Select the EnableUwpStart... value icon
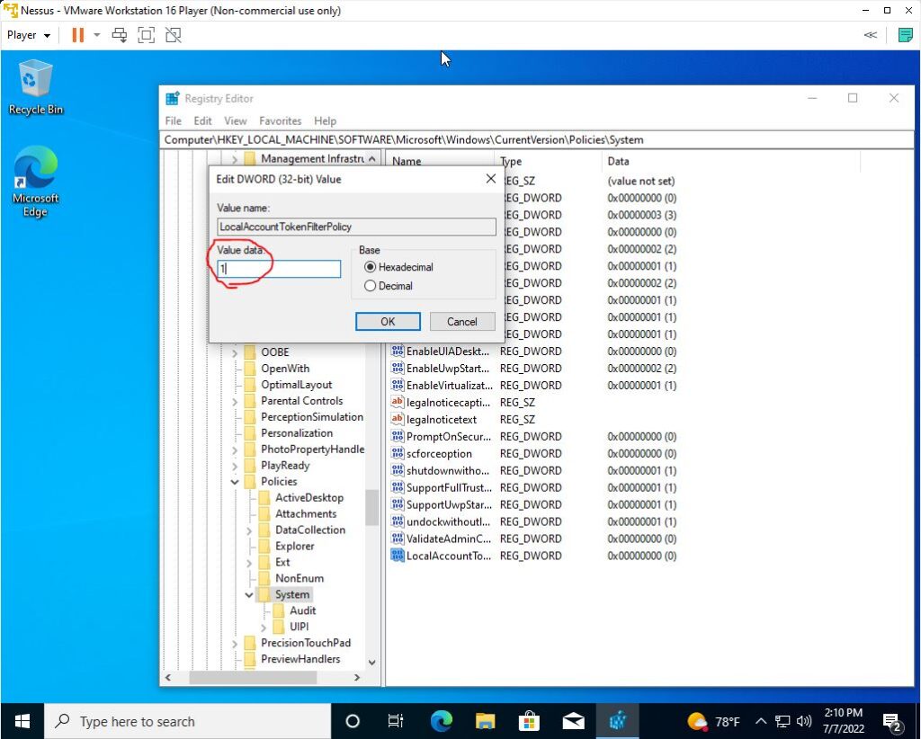Screen dimensions: 921x739 tap(397, 368)
